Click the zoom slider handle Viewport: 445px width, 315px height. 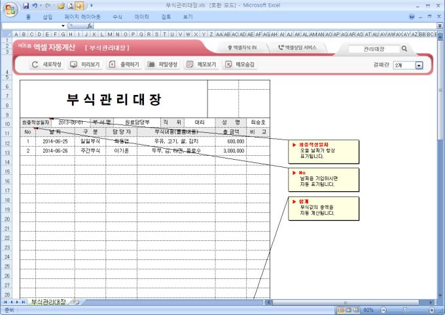[405, 310]
